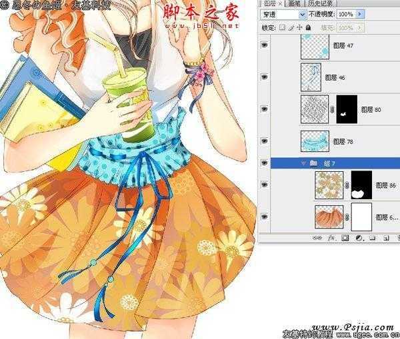Click the lock transparent pixels icon
Screen dimensions: 400x339
(x=282, y=27)
